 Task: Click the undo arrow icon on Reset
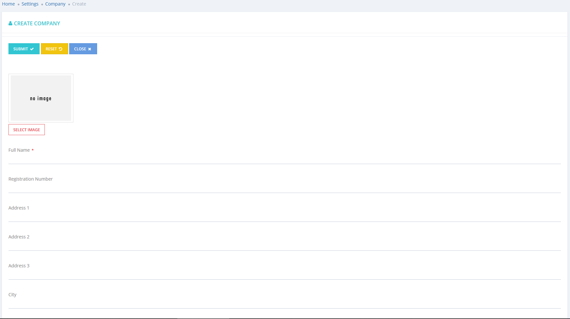60,49
